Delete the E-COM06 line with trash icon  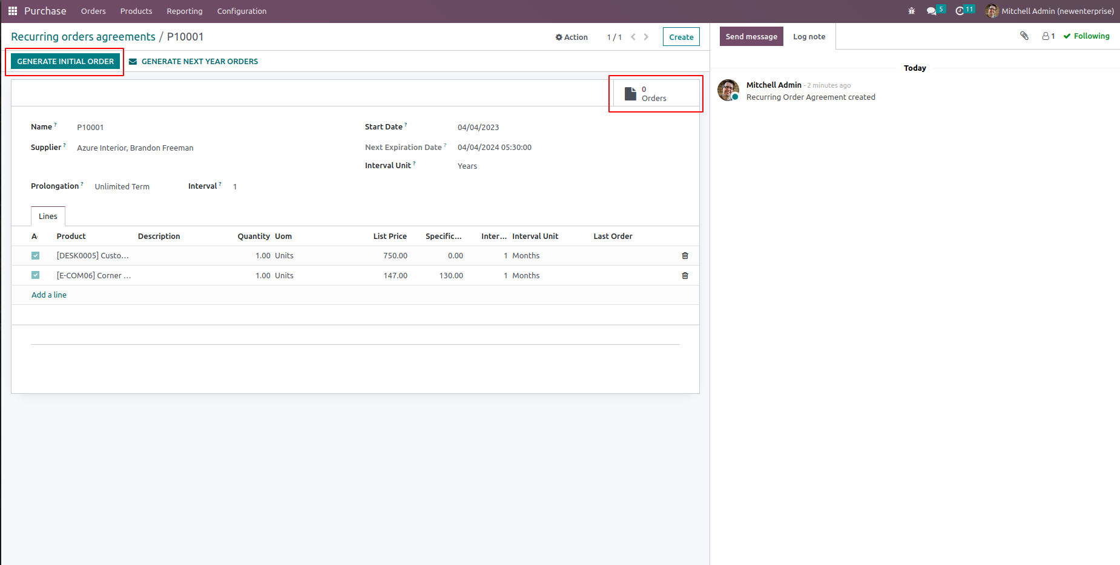pos(685,276)
